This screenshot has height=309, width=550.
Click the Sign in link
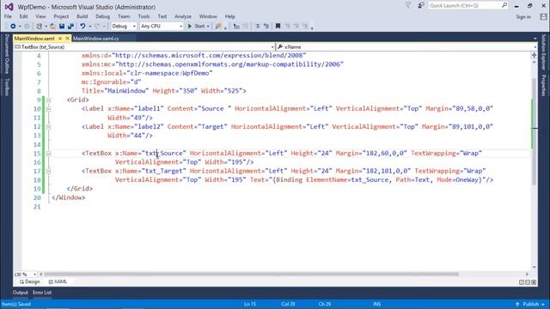click(523, 17)
